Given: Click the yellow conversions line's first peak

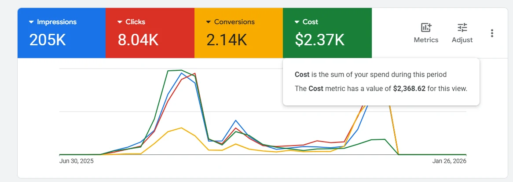Looking at the screenshot, I should [x=181, y=128].
